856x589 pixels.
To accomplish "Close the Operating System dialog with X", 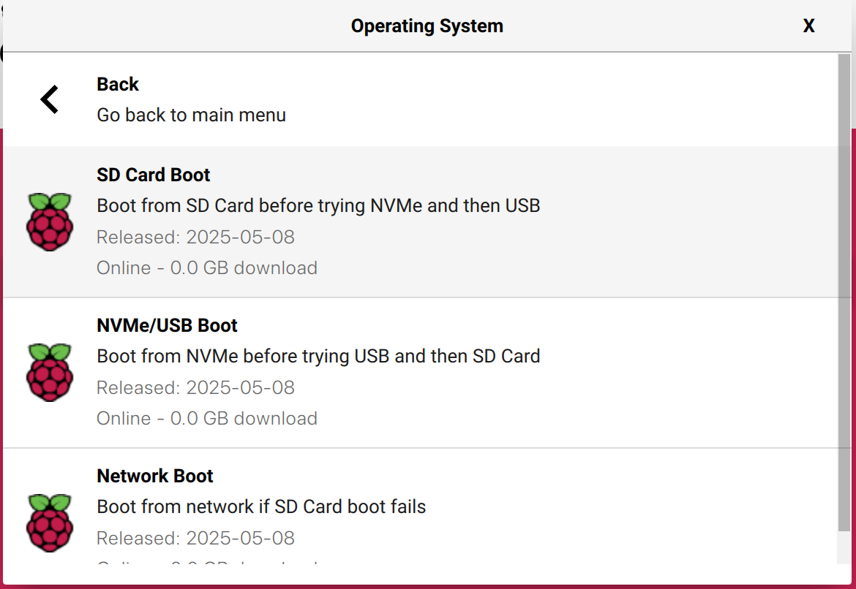I will [x=808, y=26].
